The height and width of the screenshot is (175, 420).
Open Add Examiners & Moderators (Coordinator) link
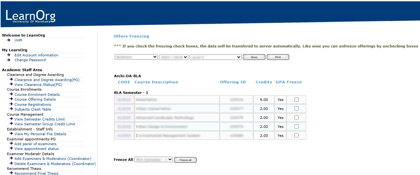(x=53, y=159)
